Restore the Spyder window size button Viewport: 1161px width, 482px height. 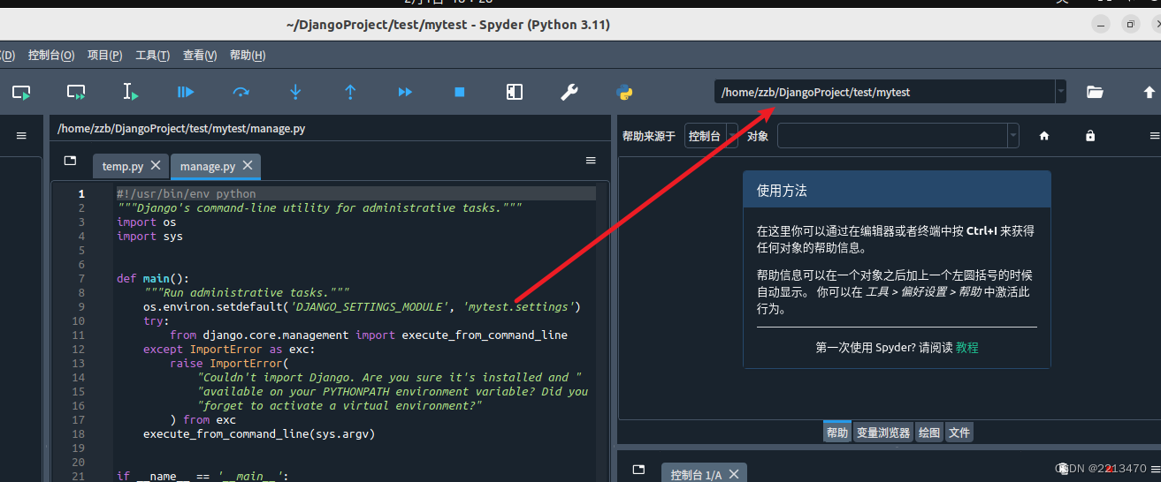(x=1131, y=24)
